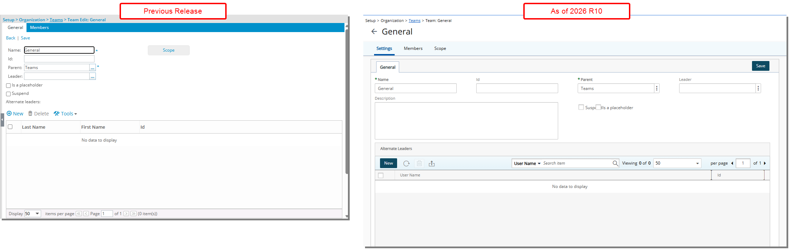The height and width of the screenshot is (250, 790).
Task: Open the User Name search filter dropdown
Action: click(x=527, y=164)
